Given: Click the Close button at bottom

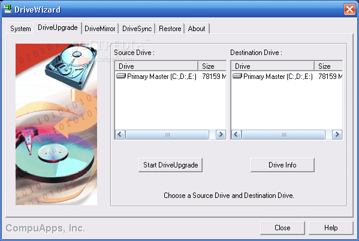Looking at the screenshot, I should point(282,228).
